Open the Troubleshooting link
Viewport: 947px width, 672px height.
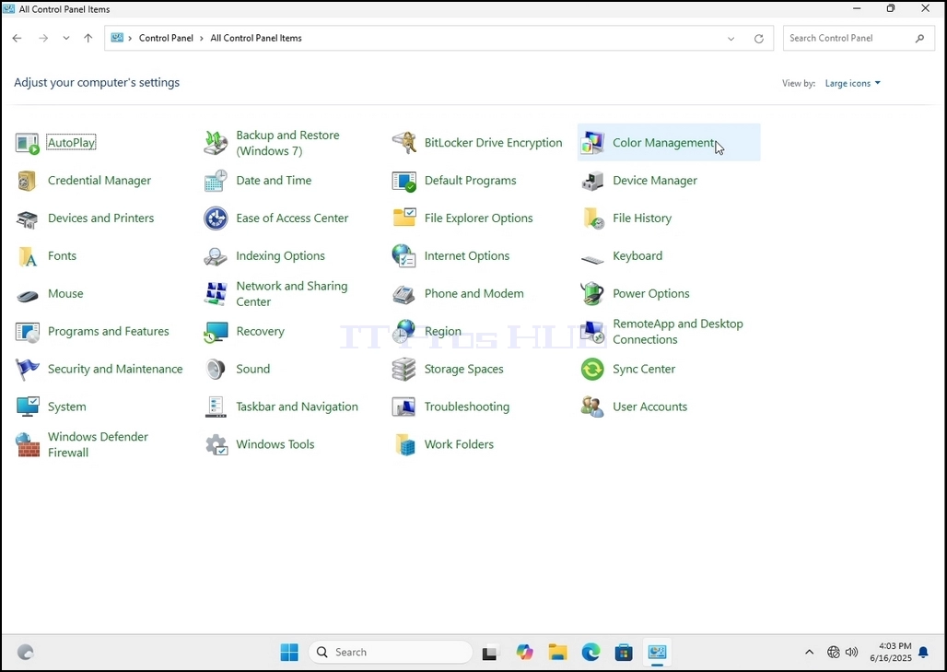(x=467, y=407)
